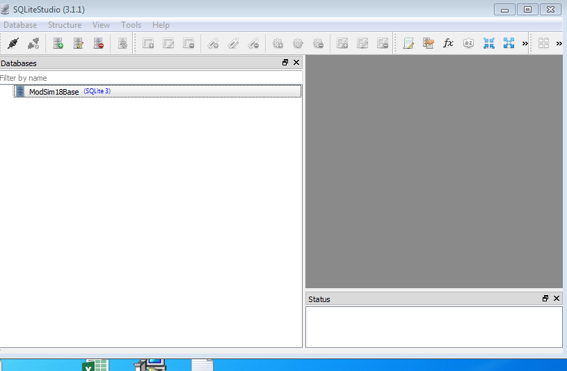Screen dimensions: 567x371
Task: Remove the database with red minus
Action: pos(99,43)
